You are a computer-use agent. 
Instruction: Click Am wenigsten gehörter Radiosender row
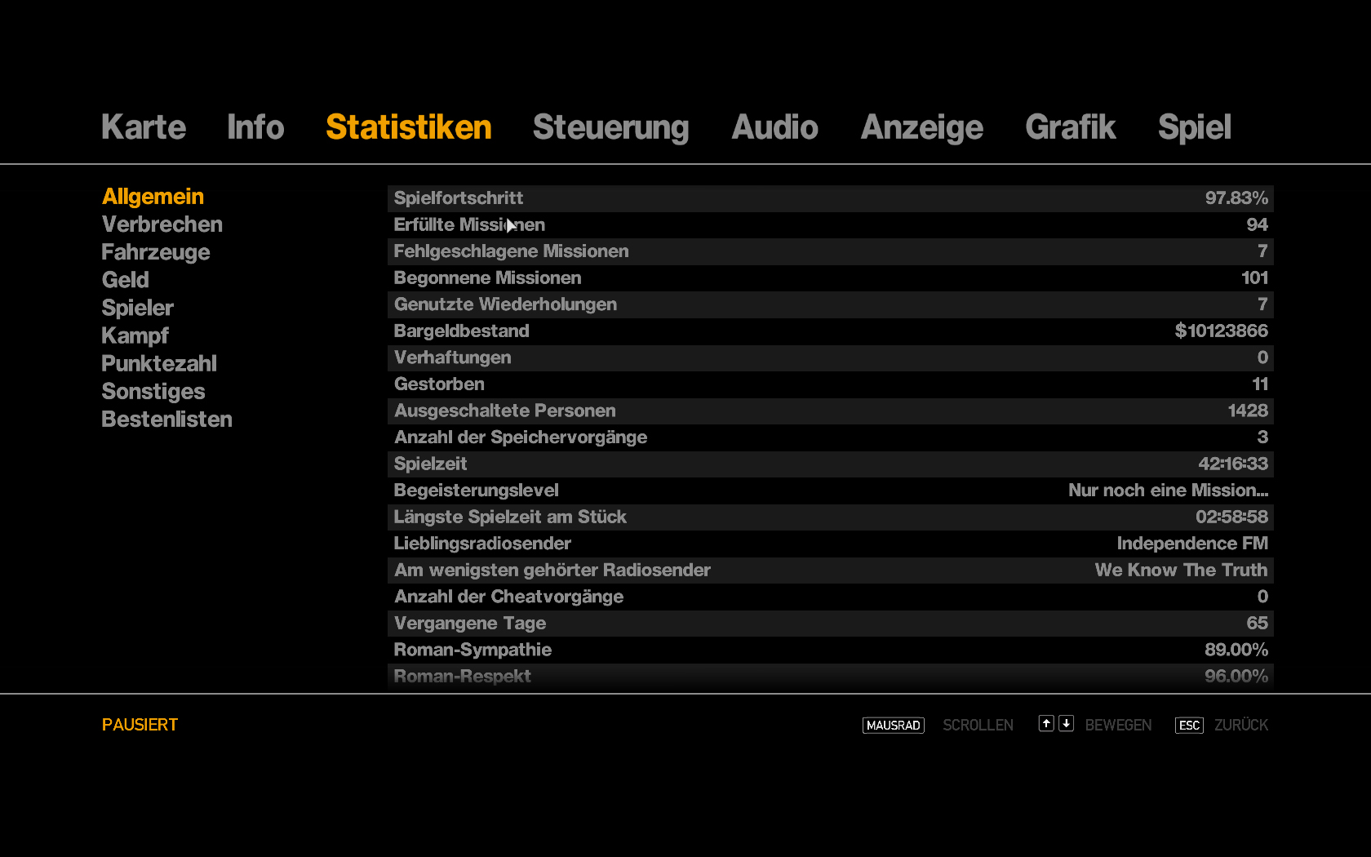(831, 570)
